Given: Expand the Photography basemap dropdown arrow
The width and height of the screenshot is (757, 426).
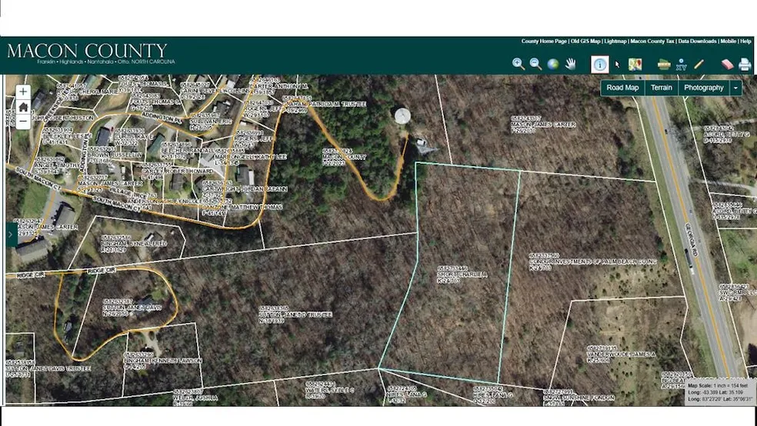Looking at the screenshot, I should (736, 88).
